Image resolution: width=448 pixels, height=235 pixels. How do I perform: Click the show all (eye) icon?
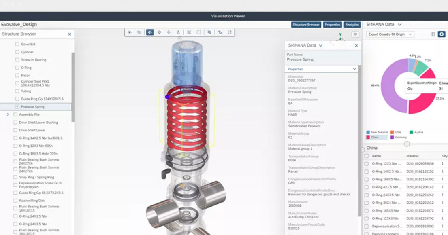pyautogui.click(x=130, y=32)
